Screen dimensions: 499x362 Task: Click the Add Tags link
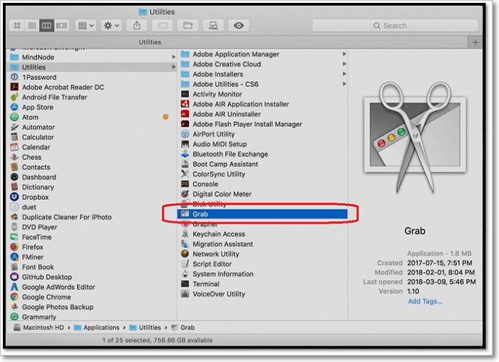425,301
